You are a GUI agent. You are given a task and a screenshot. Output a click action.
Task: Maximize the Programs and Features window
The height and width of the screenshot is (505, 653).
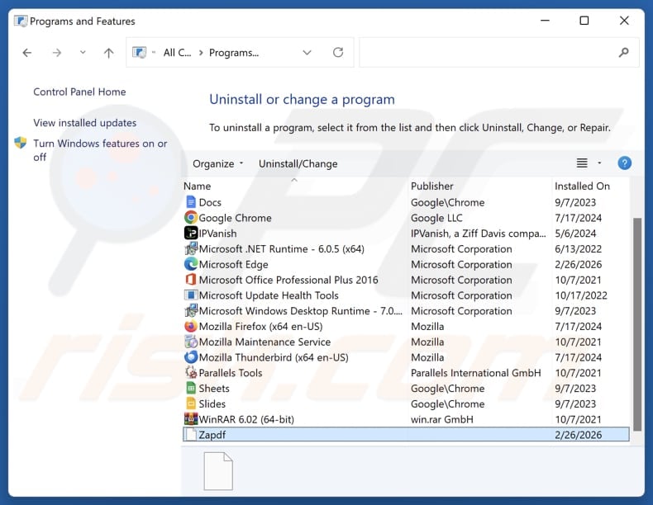tap(584, 21)
